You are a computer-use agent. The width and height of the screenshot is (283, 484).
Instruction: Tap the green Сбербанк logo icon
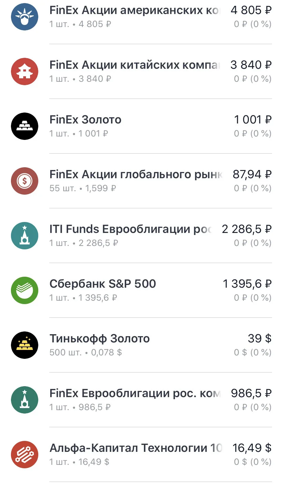(x=25, y=290)
